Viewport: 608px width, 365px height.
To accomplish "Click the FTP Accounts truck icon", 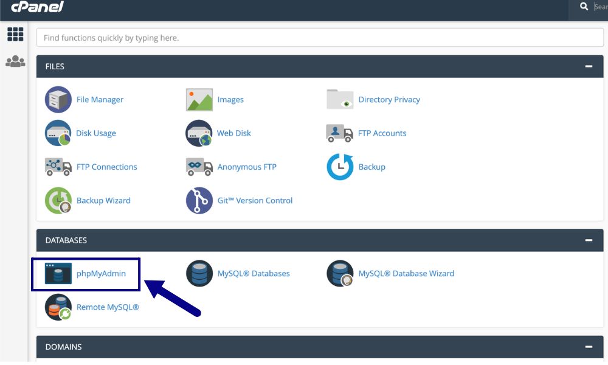I will point(340,133).
